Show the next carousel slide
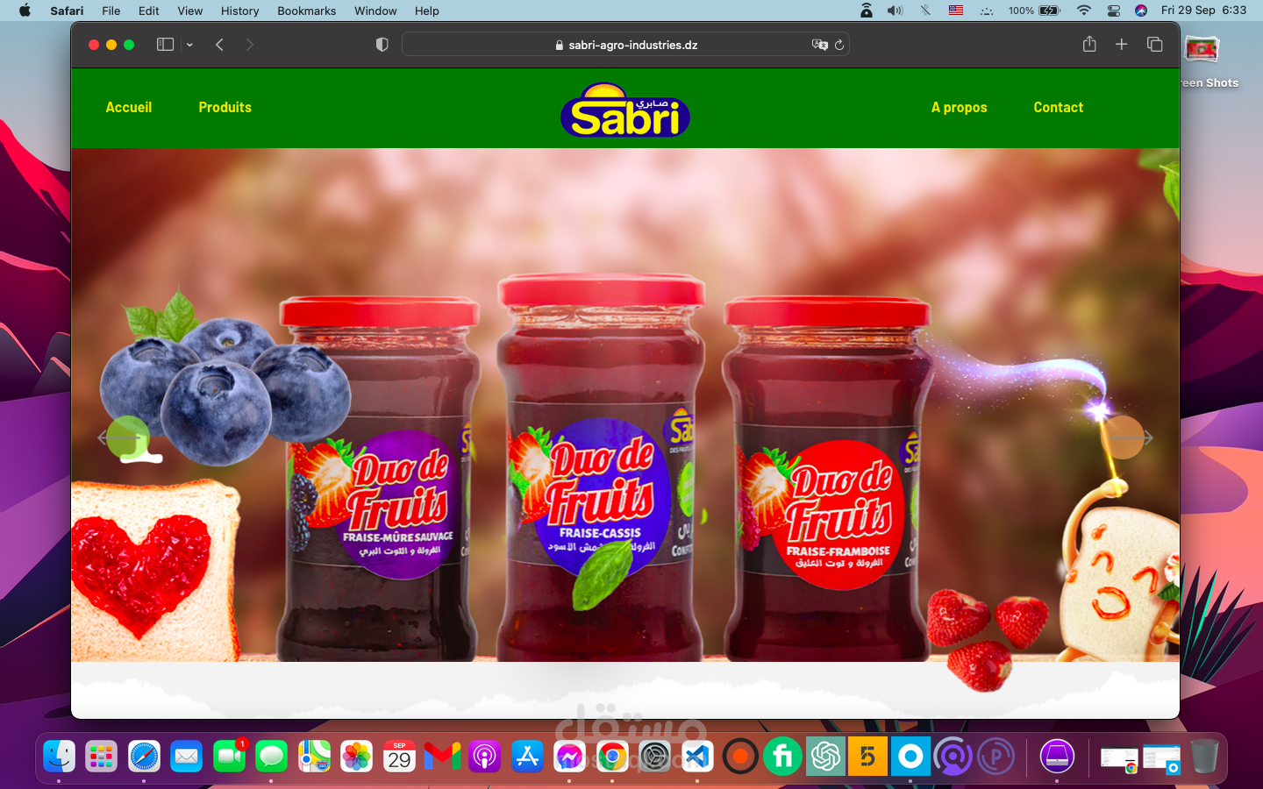Viewport: 1263px width, 789px height. pos(1129,437)
